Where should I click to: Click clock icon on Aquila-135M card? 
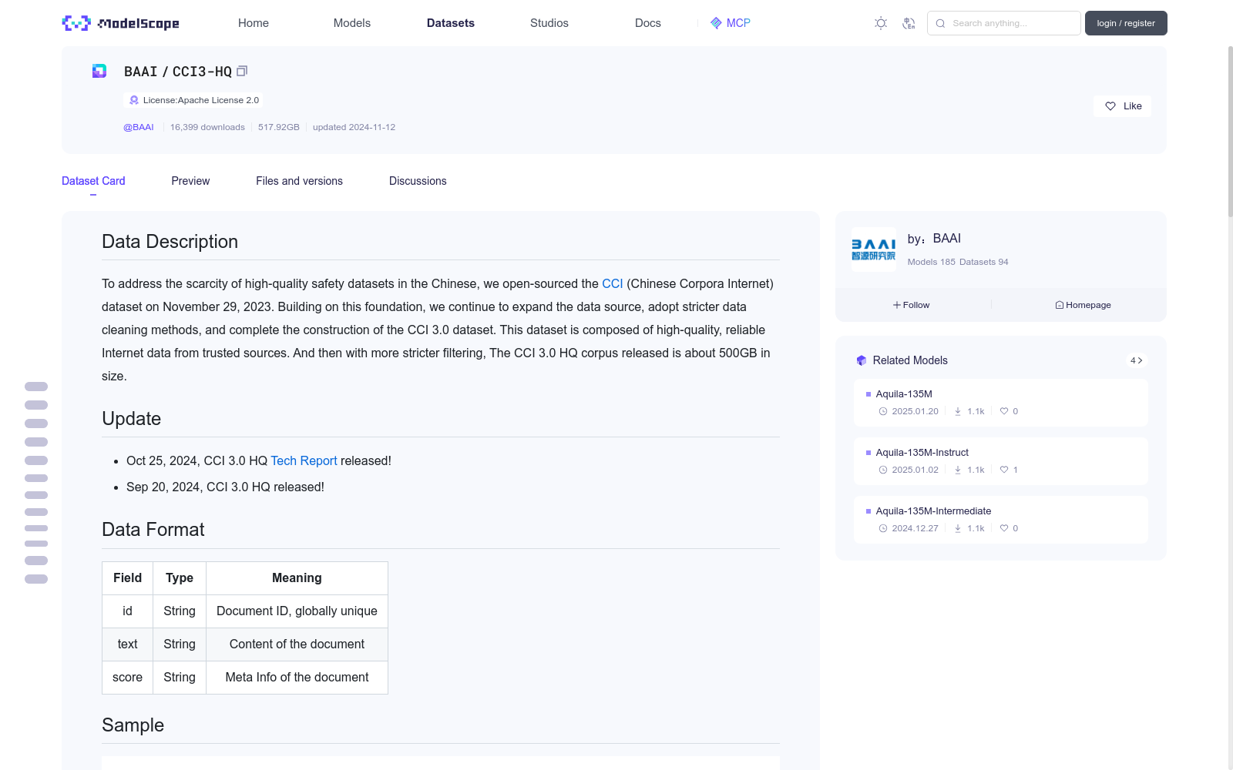click(x=883, y=411)
